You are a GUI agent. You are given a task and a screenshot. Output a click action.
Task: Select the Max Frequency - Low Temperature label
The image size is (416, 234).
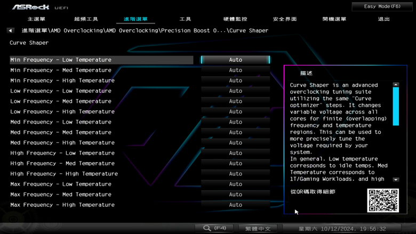pyautogui.click(x=61, y=184)
